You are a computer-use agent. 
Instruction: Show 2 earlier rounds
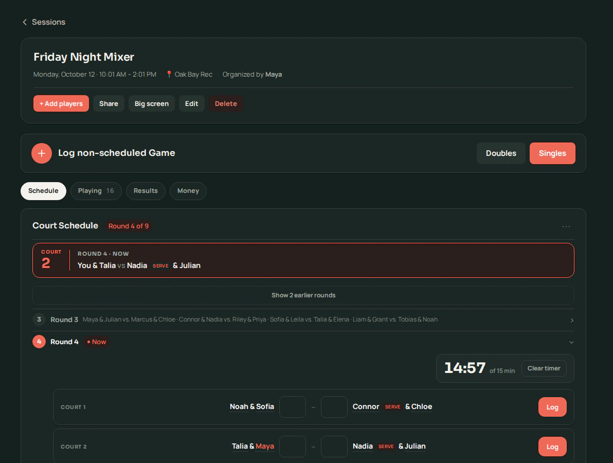click(x=303, y=295)
